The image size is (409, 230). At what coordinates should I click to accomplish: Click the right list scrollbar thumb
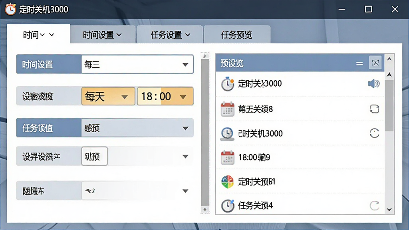(389, 105)
